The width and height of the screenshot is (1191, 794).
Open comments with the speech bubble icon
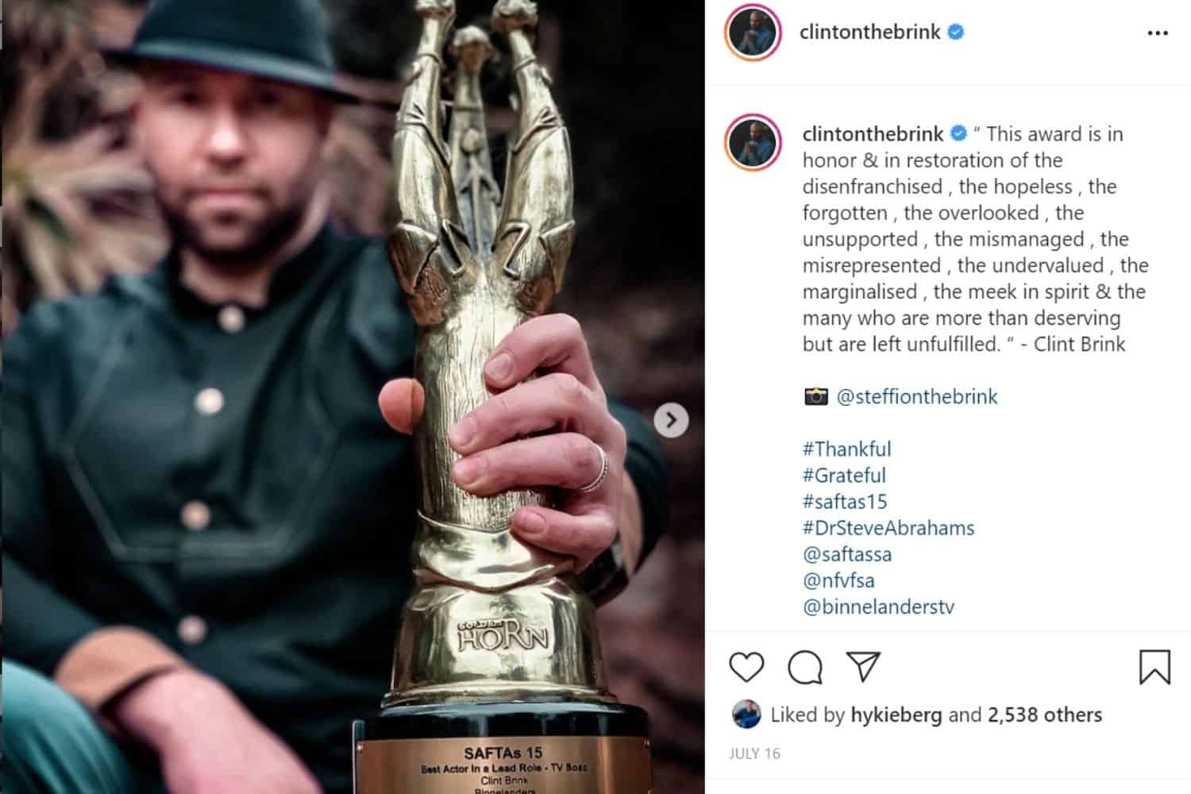[805, 668]
